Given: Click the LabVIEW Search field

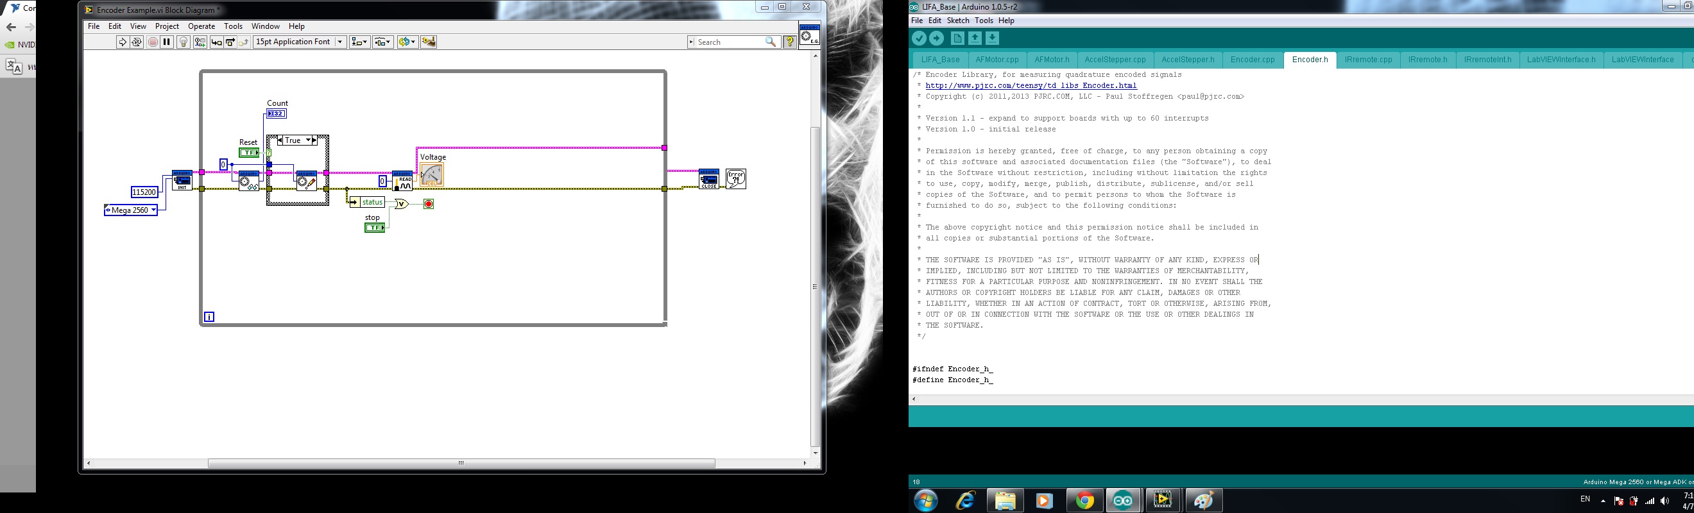Looking at the screenshot, I should click(x=734, y=42).
